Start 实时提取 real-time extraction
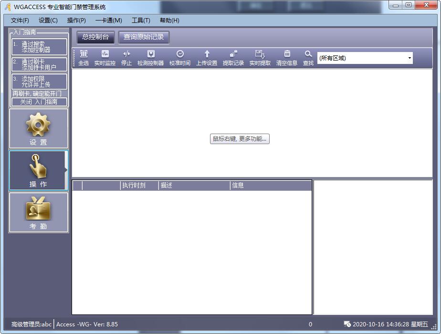 coord(260,58)
